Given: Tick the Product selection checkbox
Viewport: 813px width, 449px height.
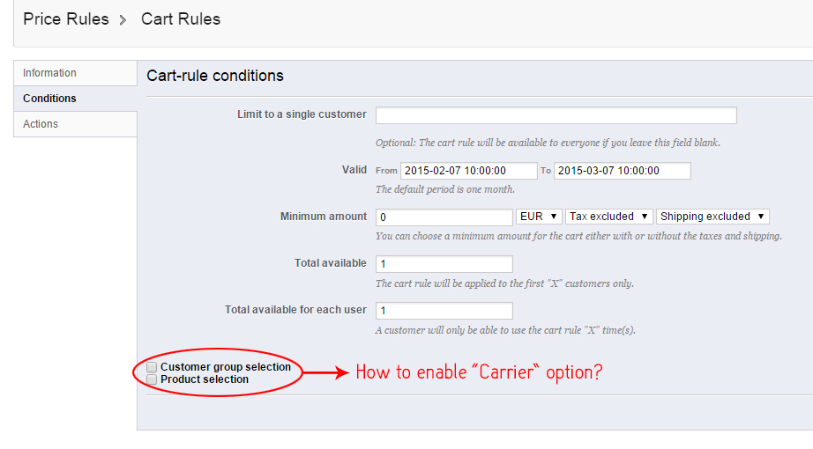Looking at the screenshot, I should tap(153, 379).
